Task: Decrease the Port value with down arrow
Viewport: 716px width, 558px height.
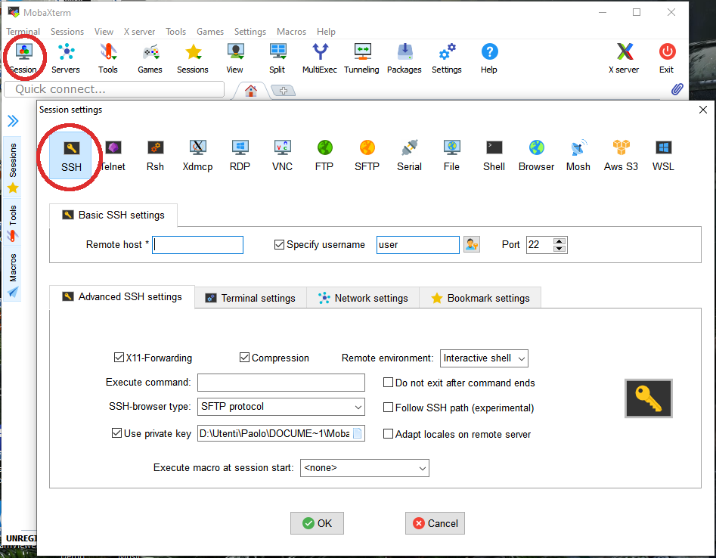Action: (x=559, y=249)
